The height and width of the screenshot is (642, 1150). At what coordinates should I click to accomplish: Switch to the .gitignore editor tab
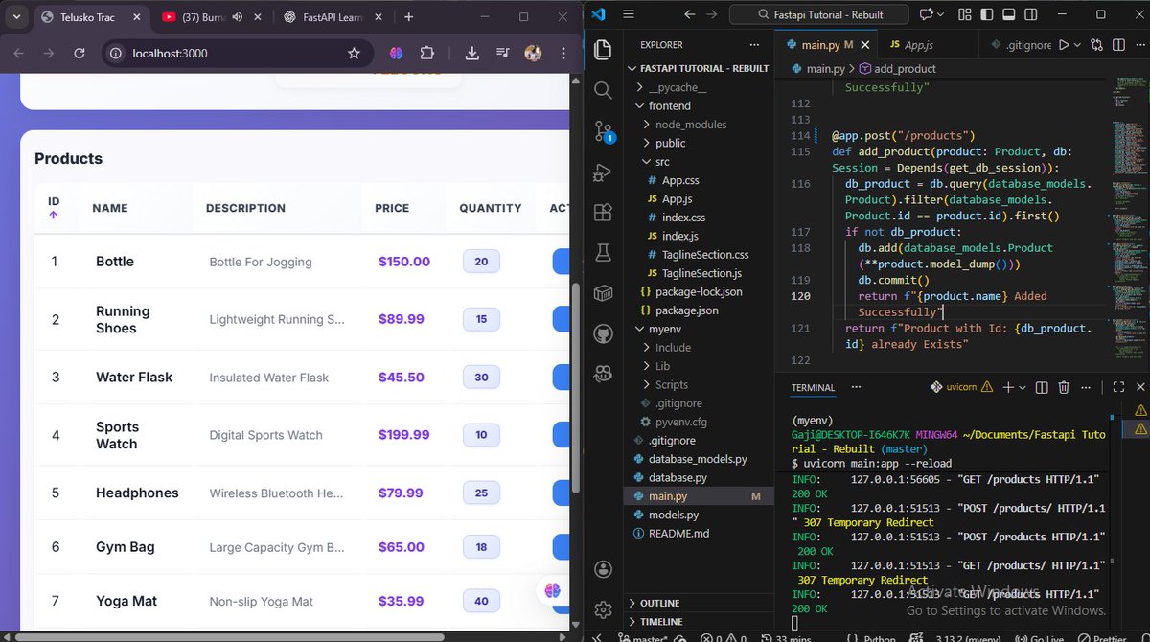coord(1017,45)
